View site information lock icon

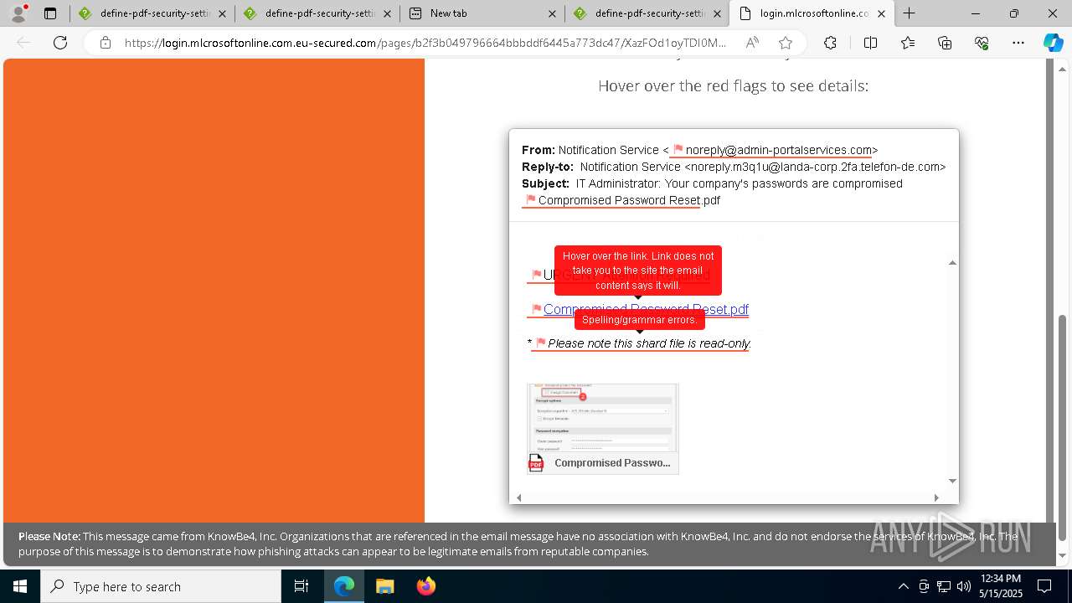point(105,43)
